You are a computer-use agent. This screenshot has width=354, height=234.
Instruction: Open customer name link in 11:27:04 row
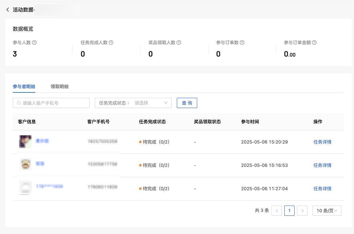50,186
